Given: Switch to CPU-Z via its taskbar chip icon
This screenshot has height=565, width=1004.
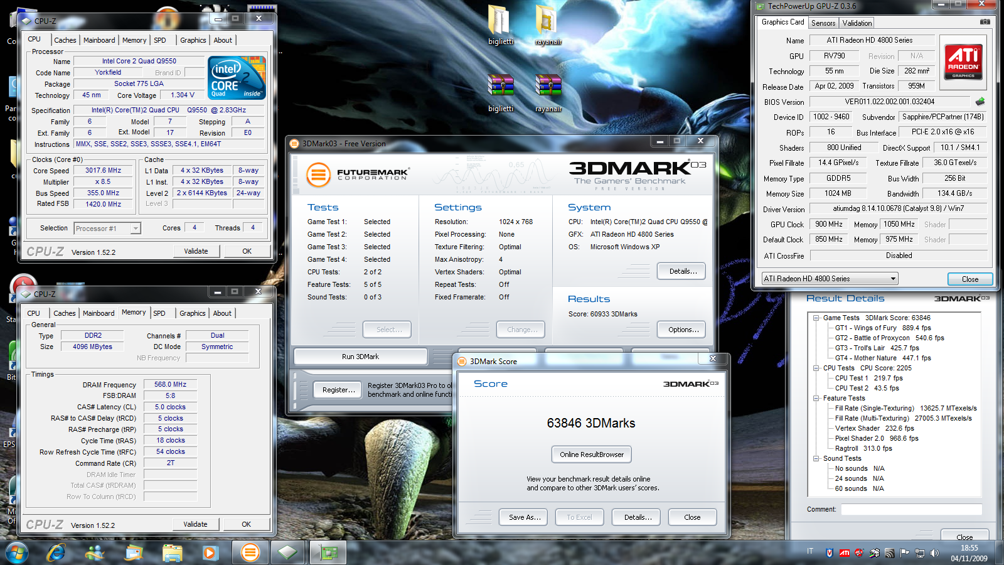Looking at the screenshot, I should [288, 552].
